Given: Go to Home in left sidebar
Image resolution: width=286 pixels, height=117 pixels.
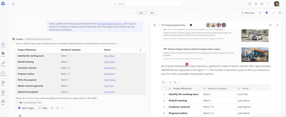Looking at the screenshot, I should 3,45.
